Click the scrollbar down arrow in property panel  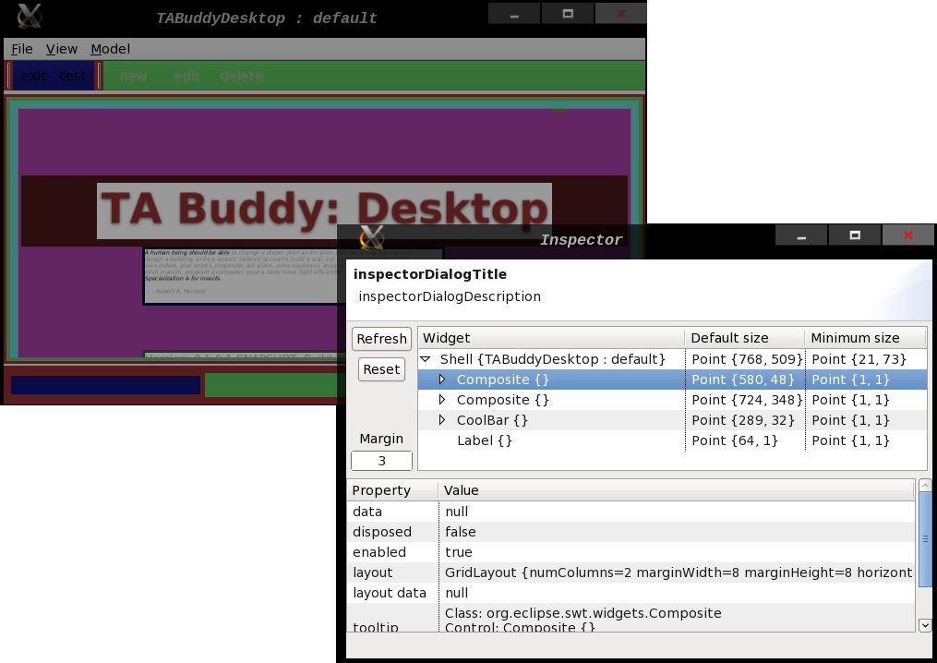pos(925,625)
